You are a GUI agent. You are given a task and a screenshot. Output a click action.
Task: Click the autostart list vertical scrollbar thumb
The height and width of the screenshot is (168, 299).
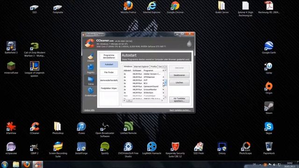coord(165,83)
